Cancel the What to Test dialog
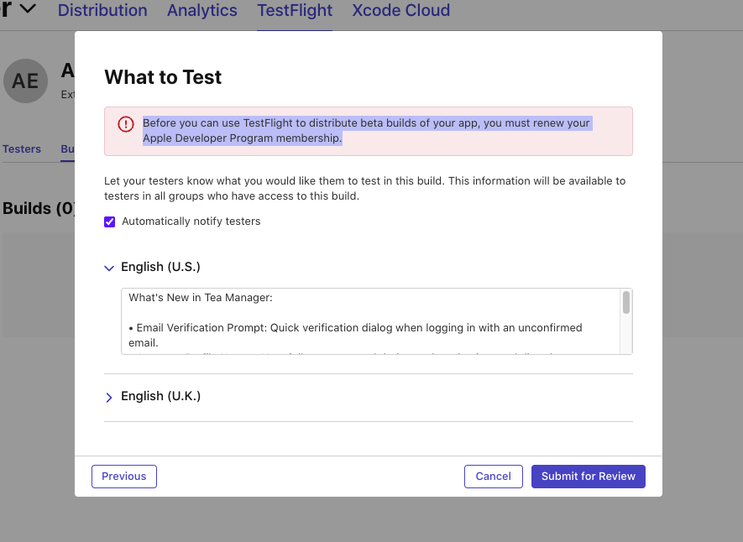The image size is (743, 542). (494, 477)
